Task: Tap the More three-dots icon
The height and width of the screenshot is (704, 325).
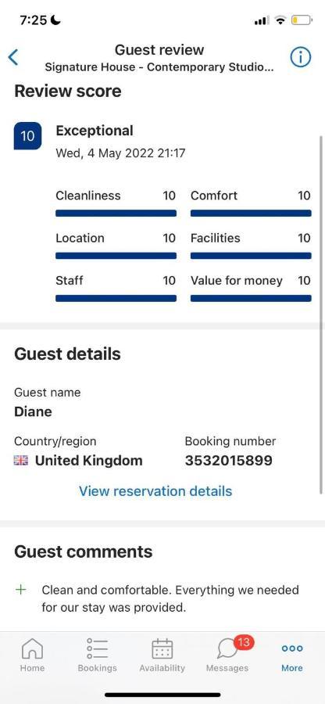Action: pos(292,648)
